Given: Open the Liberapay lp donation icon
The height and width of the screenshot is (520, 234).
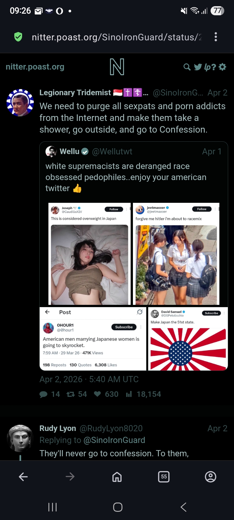Looking at the screenshot, I should click(x=210, y=67).
